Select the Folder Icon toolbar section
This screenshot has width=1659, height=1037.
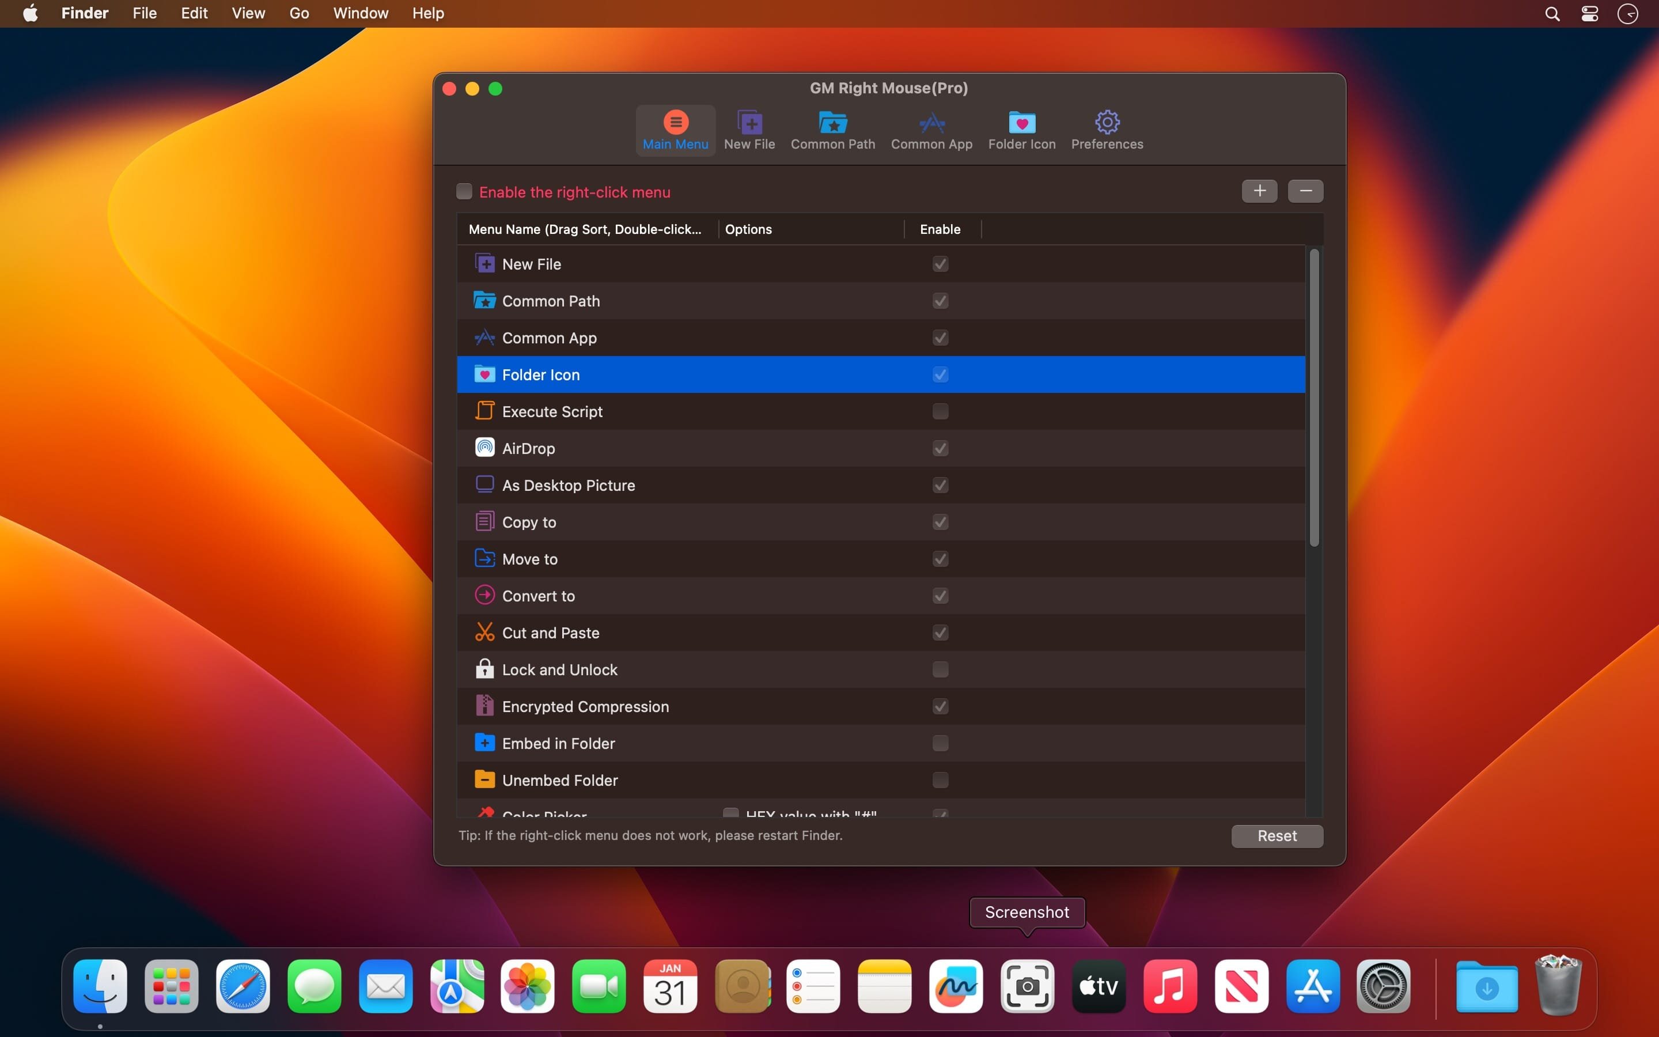point(1021,130)
